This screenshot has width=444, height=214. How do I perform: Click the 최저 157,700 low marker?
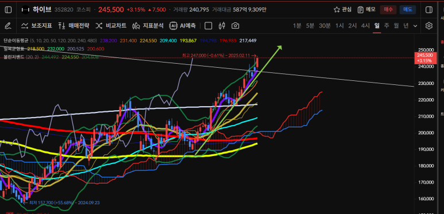pos(61,203)
